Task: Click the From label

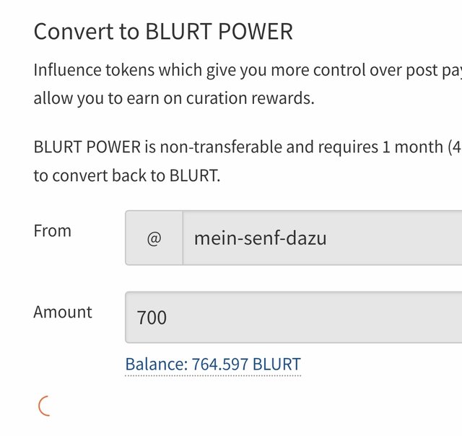Action: point(53,231)
